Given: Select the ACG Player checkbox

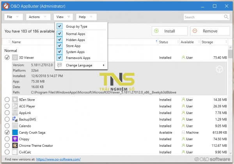Looking at the screenshot, I should pos(7,106).
